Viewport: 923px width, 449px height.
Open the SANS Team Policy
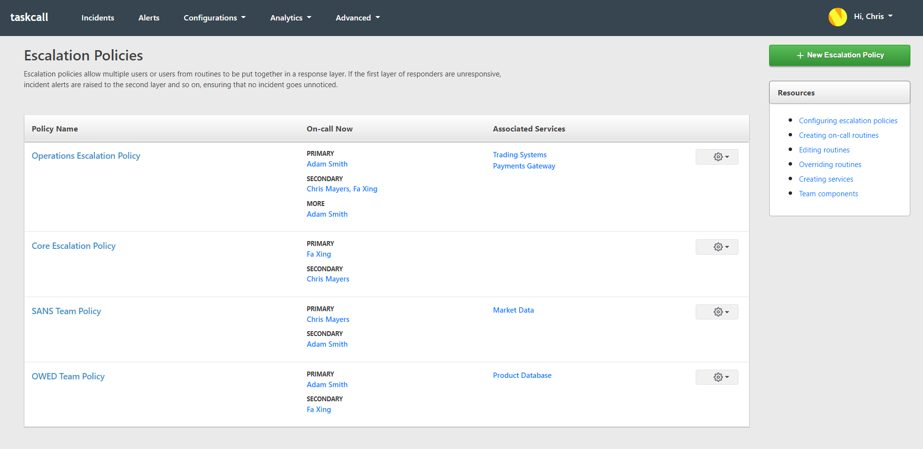[x=66, y=311]
